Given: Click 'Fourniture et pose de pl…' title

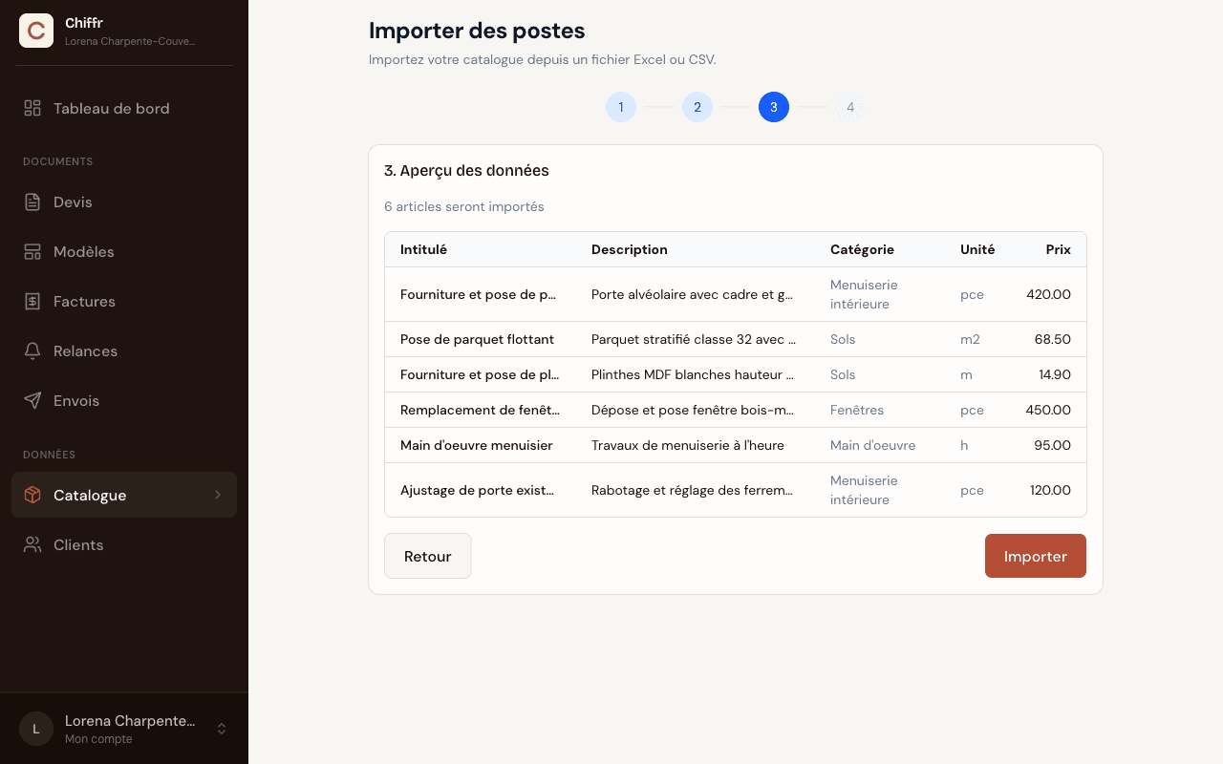Looking at the screenshot, I should tap(479, 374).
